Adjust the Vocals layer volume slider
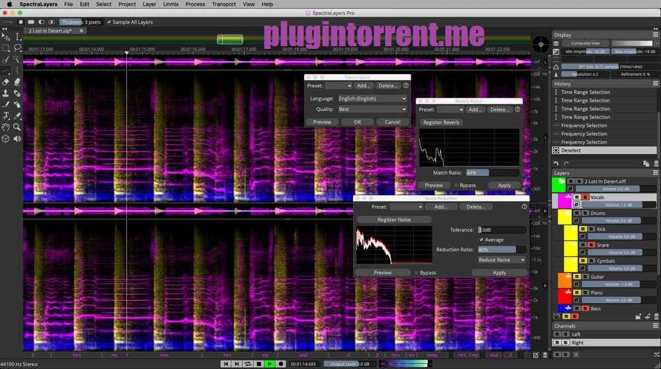Screen dimensions: 661x369 click(619, 205)
